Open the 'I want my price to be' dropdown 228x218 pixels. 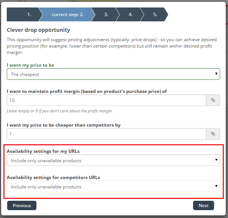(x=113, y=74)
